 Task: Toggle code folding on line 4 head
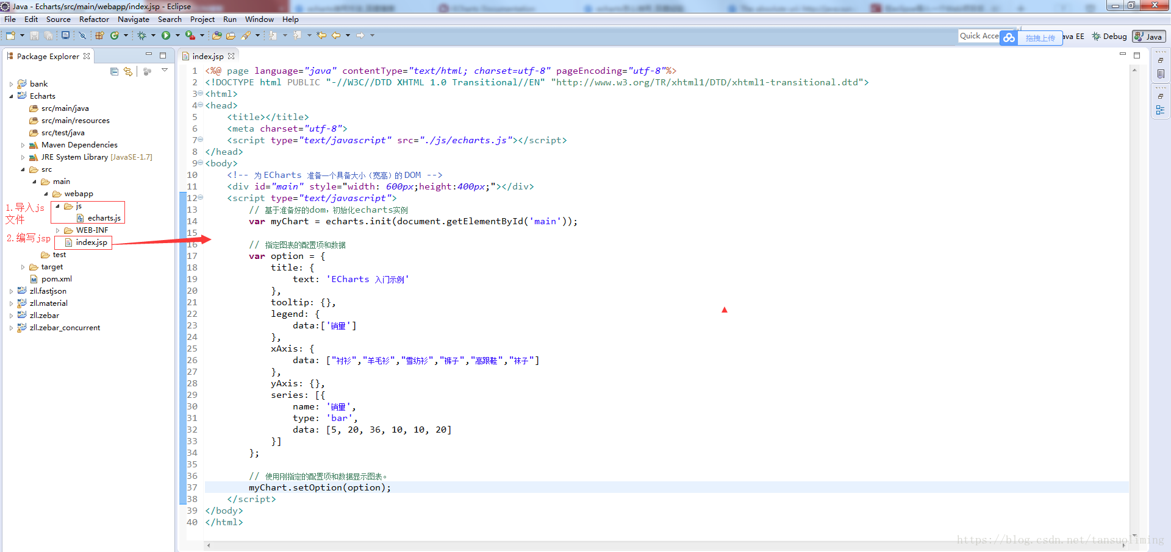tap(201, 105)
